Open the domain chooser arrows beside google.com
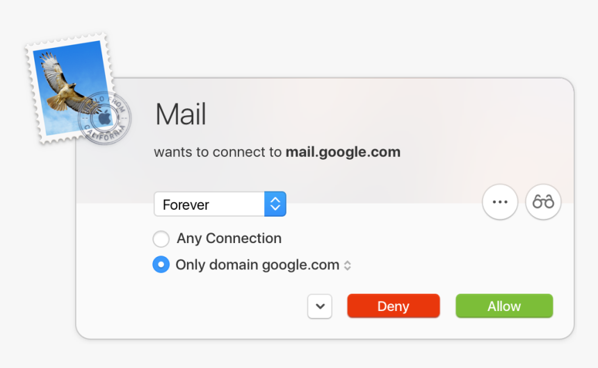 tap(348, 265)
